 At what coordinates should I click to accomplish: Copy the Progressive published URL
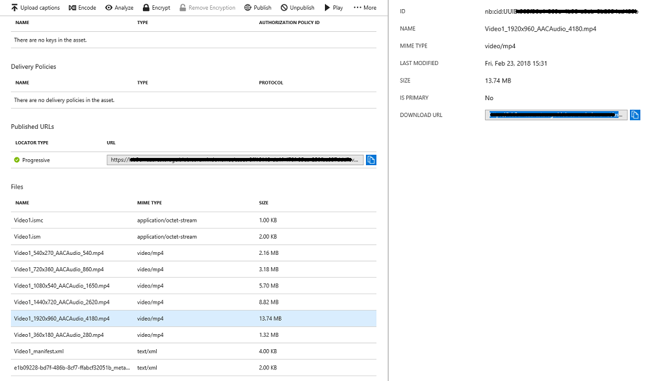tap(371, 159)
